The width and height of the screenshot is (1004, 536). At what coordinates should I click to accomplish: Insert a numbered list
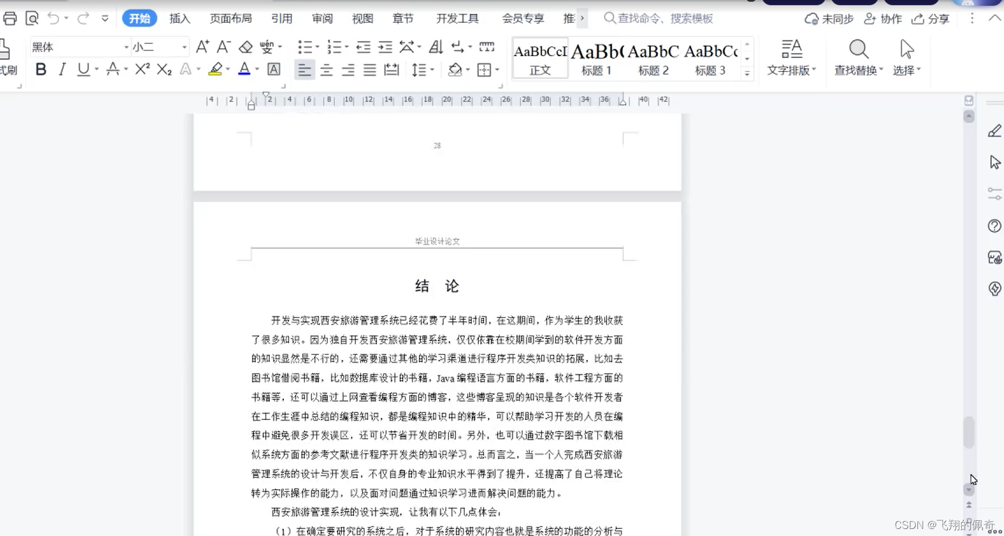pyautogui.click(x=334, y=47)
